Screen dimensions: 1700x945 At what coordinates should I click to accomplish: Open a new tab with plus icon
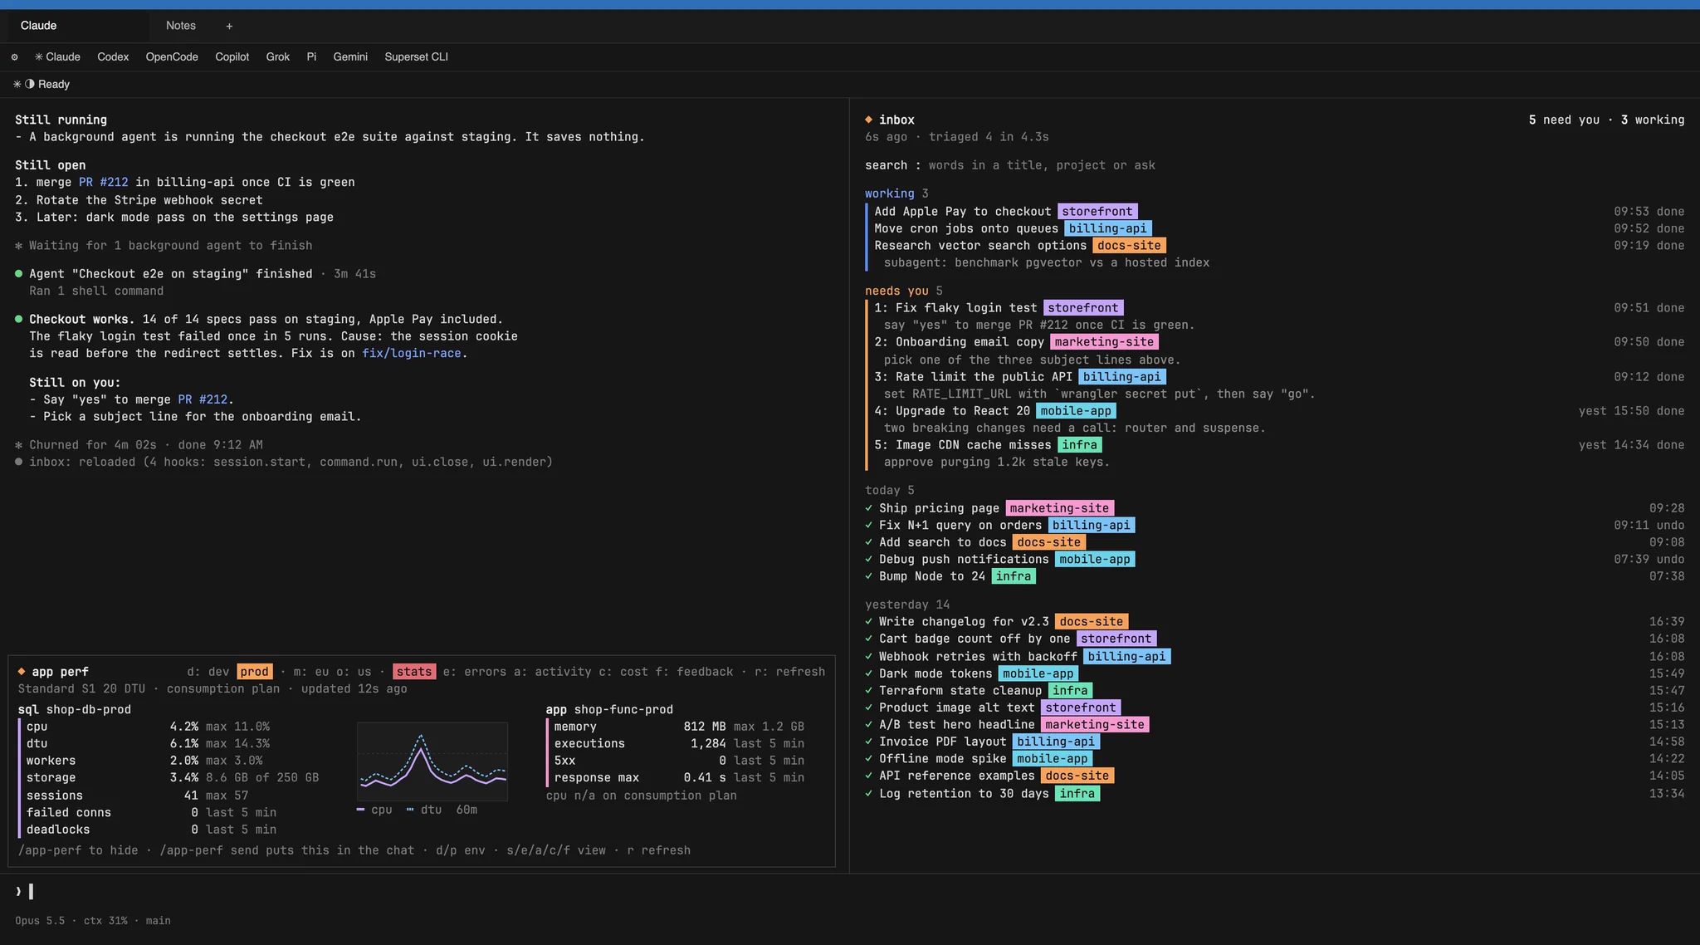[229, 26]
